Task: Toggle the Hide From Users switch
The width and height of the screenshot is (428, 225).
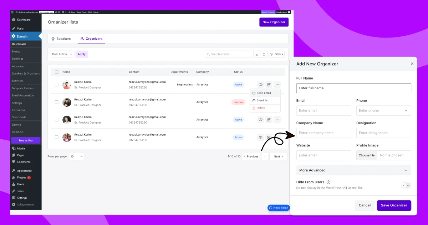Action: [x=406, y=185]
